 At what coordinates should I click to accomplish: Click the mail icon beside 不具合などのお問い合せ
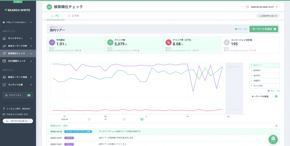pyautogui.click(x=4, y=114)
